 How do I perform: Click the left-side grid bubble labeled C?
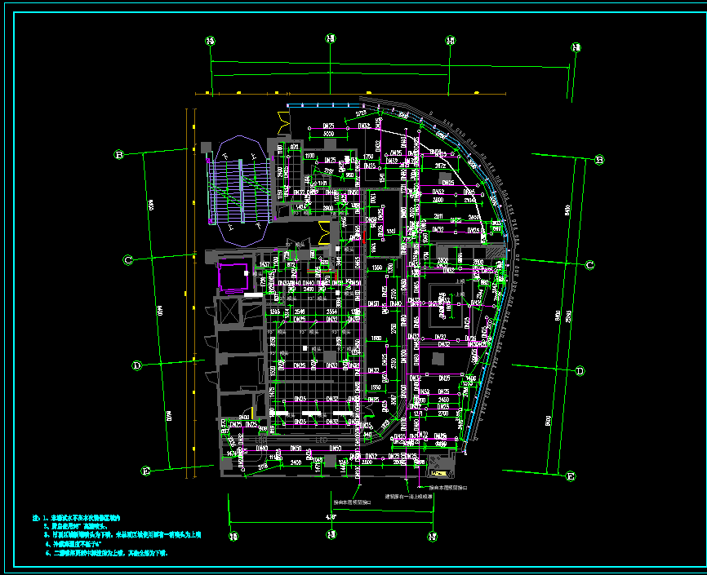[127, 260]
